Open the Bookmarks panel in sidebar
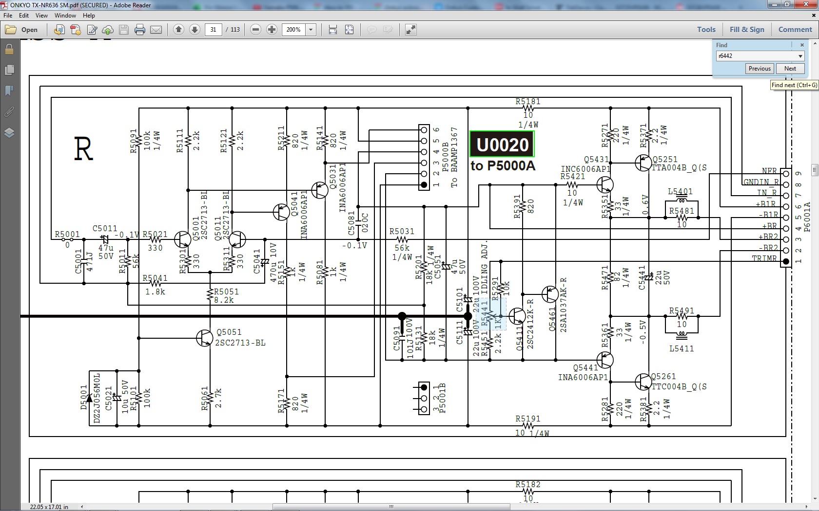 point(9,91)
